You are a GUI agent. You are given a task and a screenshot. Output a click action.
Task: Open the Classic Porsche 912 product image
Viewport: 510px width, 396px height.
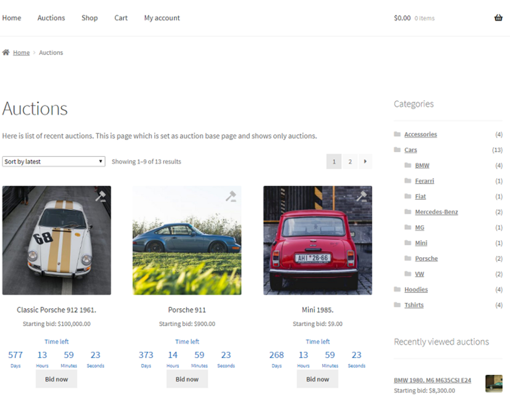[x=57, y=240]
